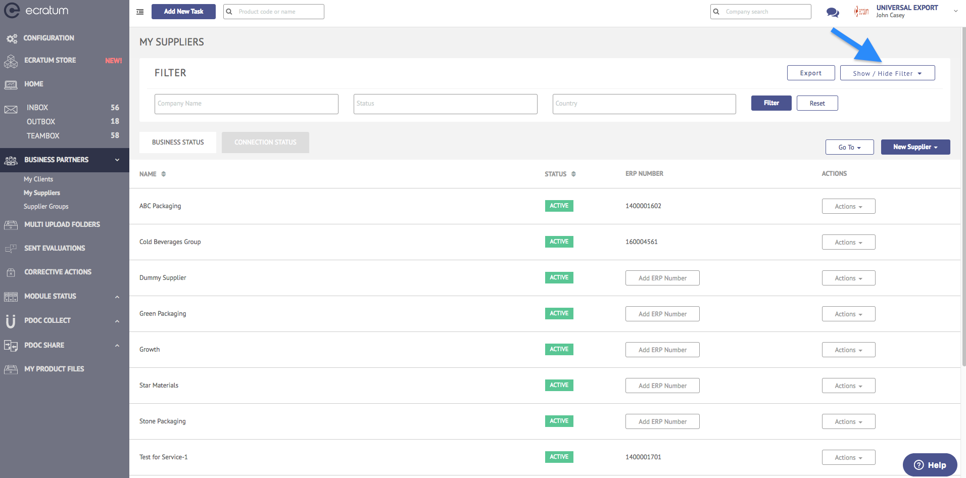Image resolution: width=966 pixels, height=478 pixels.
Task: Click the company search magnifier icon
Action: coord(716,12)
